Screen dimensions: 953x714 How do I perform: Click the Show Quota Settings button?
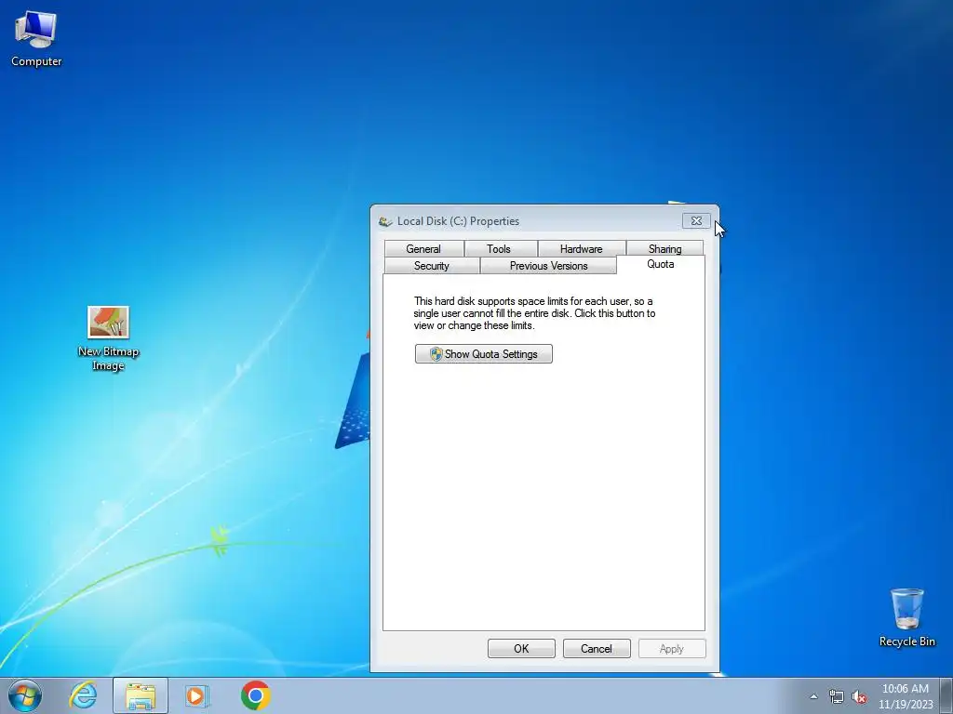pyautogui.click(x=484, y=354)
